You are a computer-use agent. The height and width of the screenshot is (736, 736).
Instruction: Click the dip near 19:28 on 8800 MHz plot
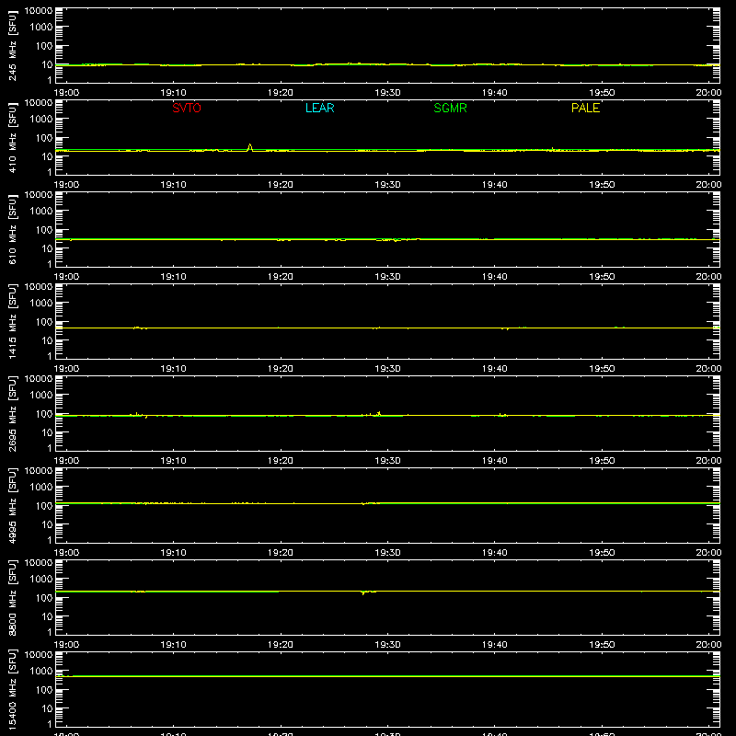point(362,592)
